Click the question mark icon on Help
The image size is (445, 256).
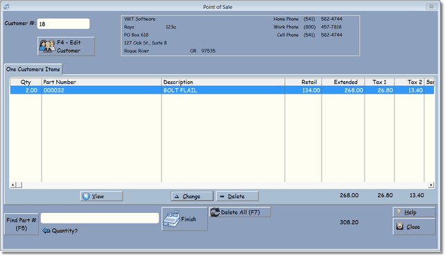[x=399, y=212]
